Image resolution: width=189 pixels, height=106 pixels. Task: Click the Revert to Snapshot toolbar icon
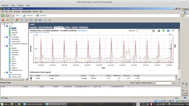tap(26, 20)
